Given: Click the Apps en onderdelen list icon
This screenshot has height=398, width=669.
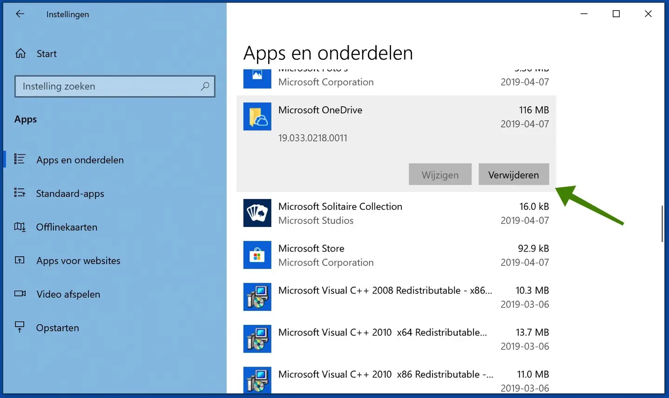Looking at the screenshot, I should (20, 159).
